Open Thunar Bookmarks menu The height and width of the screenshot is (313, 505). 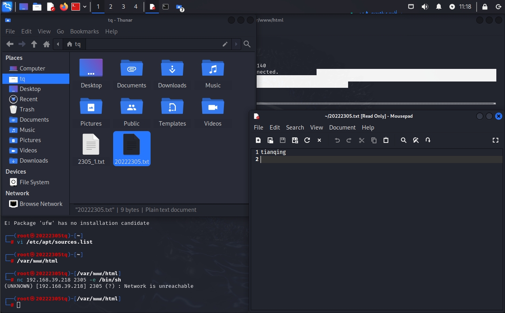84,31
